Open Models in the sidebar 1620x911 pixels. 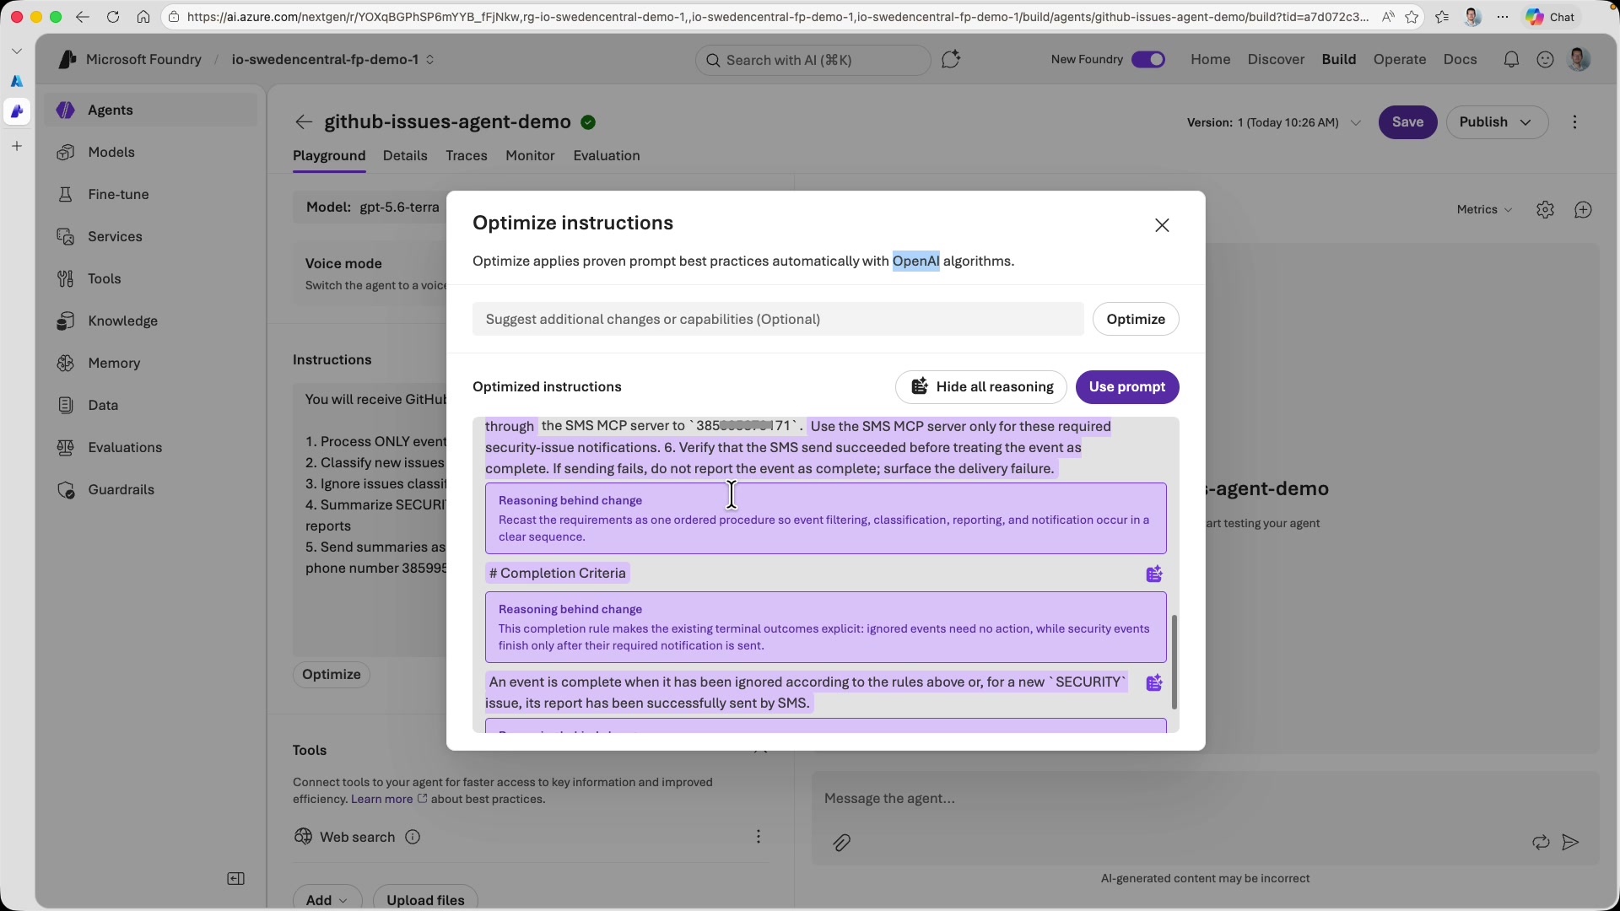click(x=151, y=153)
